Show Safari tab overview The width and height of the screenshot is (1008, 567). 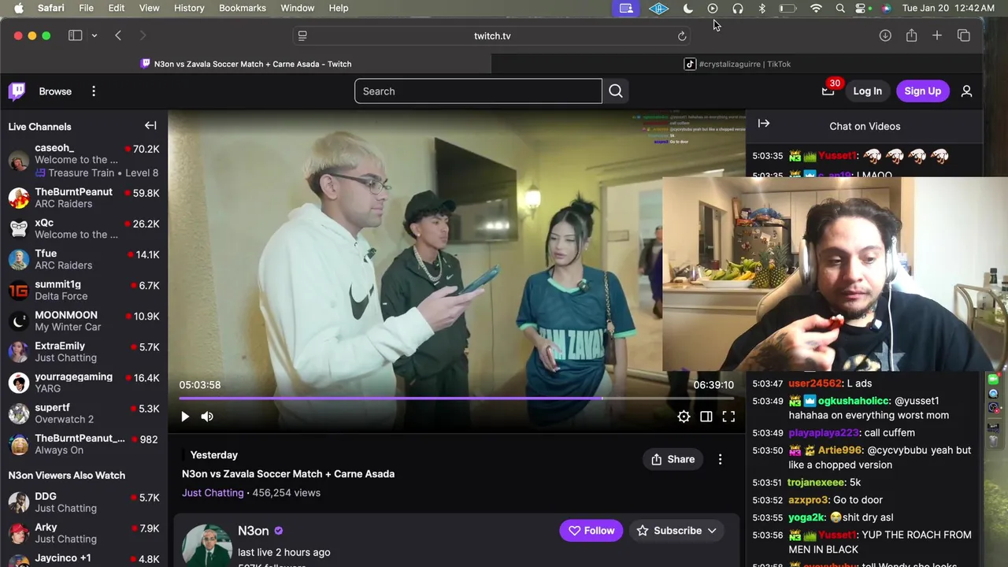click(963, 35)
